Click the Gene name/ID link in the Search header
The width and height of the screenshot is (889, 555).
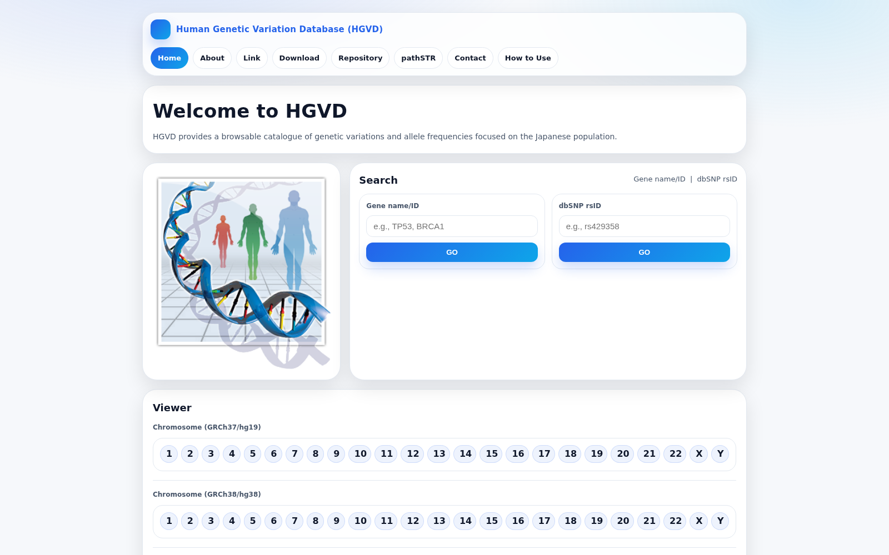pyautogui.click(x=660, y=179)
